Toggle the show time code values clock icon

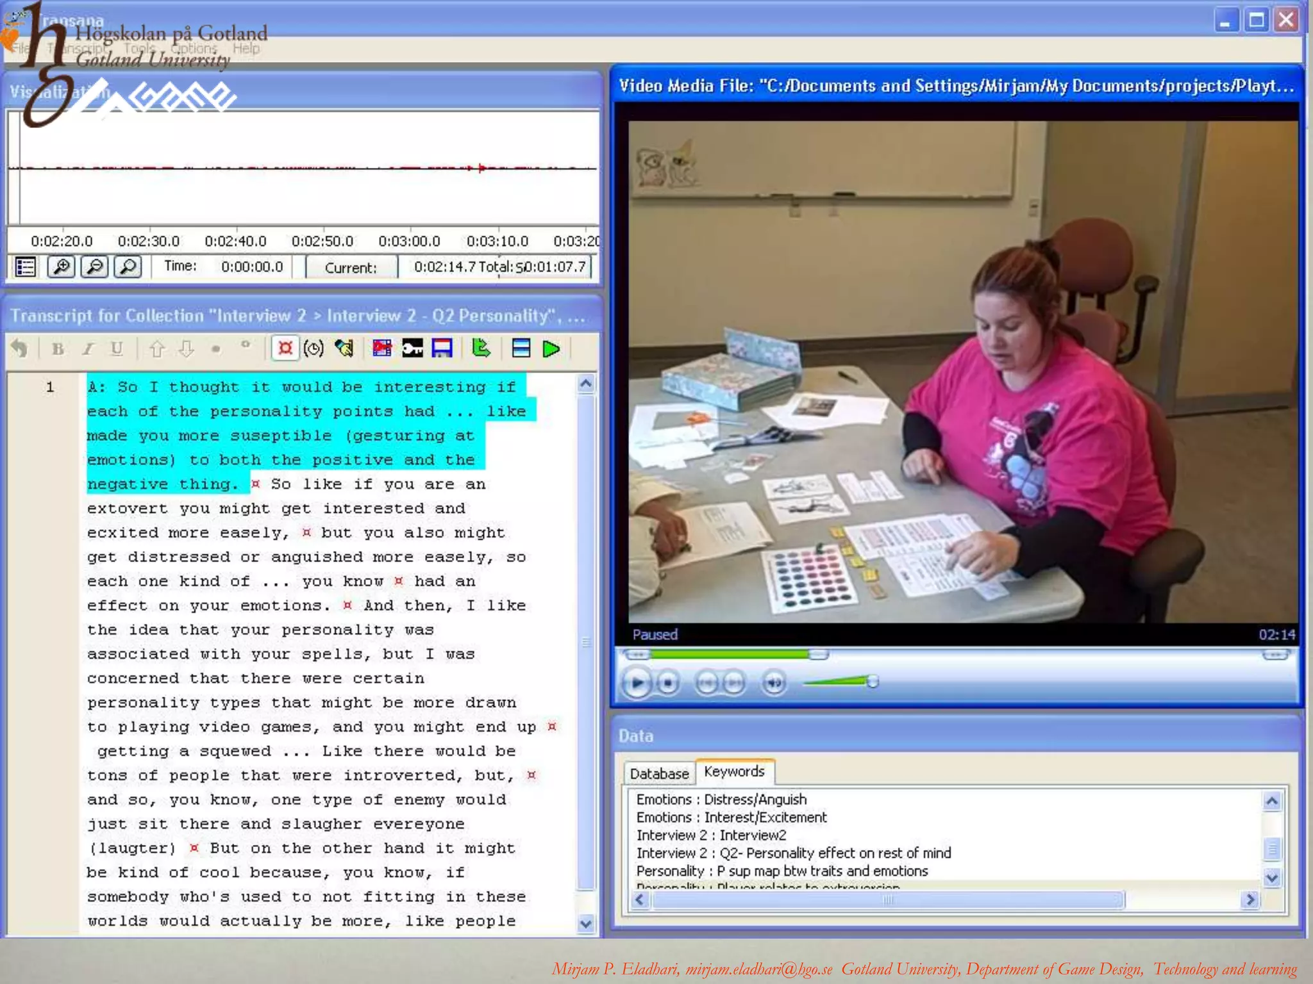(x=314, y=348)
